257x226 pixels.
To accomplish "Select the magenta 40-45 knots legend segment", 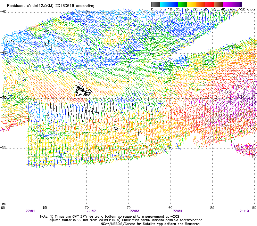I will [x=228, y=4].
